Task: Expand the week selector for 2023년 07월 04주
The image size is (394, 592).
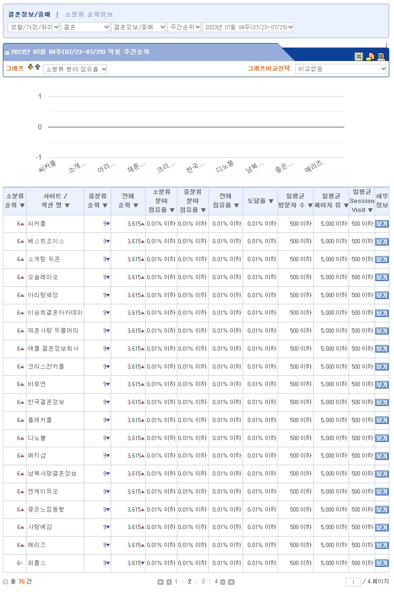Action: 248,27
